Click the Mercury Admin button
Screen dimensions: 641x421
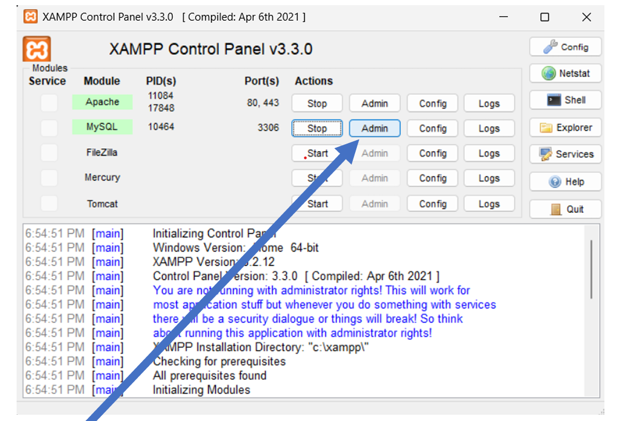pyautogui.click(x=375, y=178)
